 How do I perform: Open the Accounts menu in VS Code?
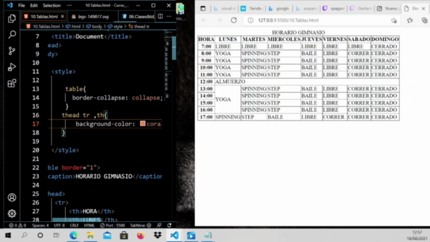point(12,197)
